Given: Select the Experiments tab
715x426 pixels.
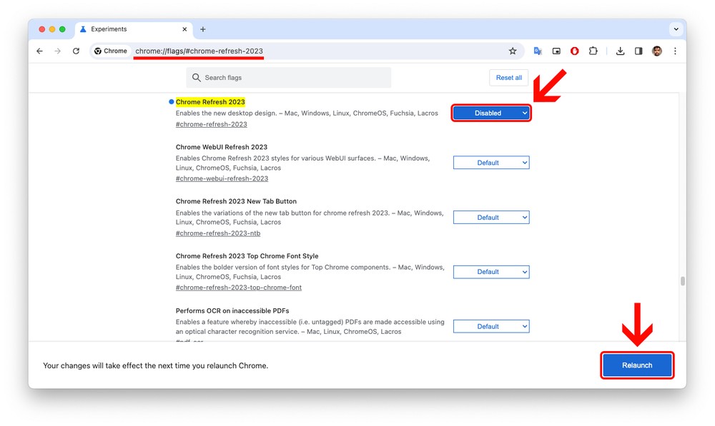Looking at the screenshot, I should (133, 29).
